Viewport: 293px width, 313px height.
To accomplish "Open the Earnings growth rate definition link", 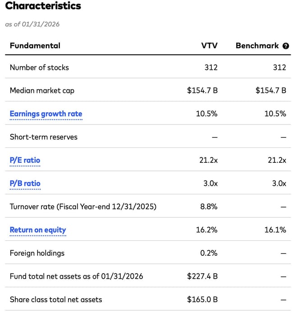I will tap(46, 114).
